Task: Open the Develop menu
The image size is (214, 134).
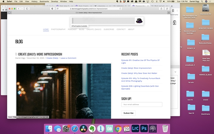Action: 55,1
